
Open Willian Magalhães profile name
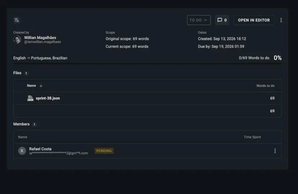pyautogui.click(x=40, y=38)
